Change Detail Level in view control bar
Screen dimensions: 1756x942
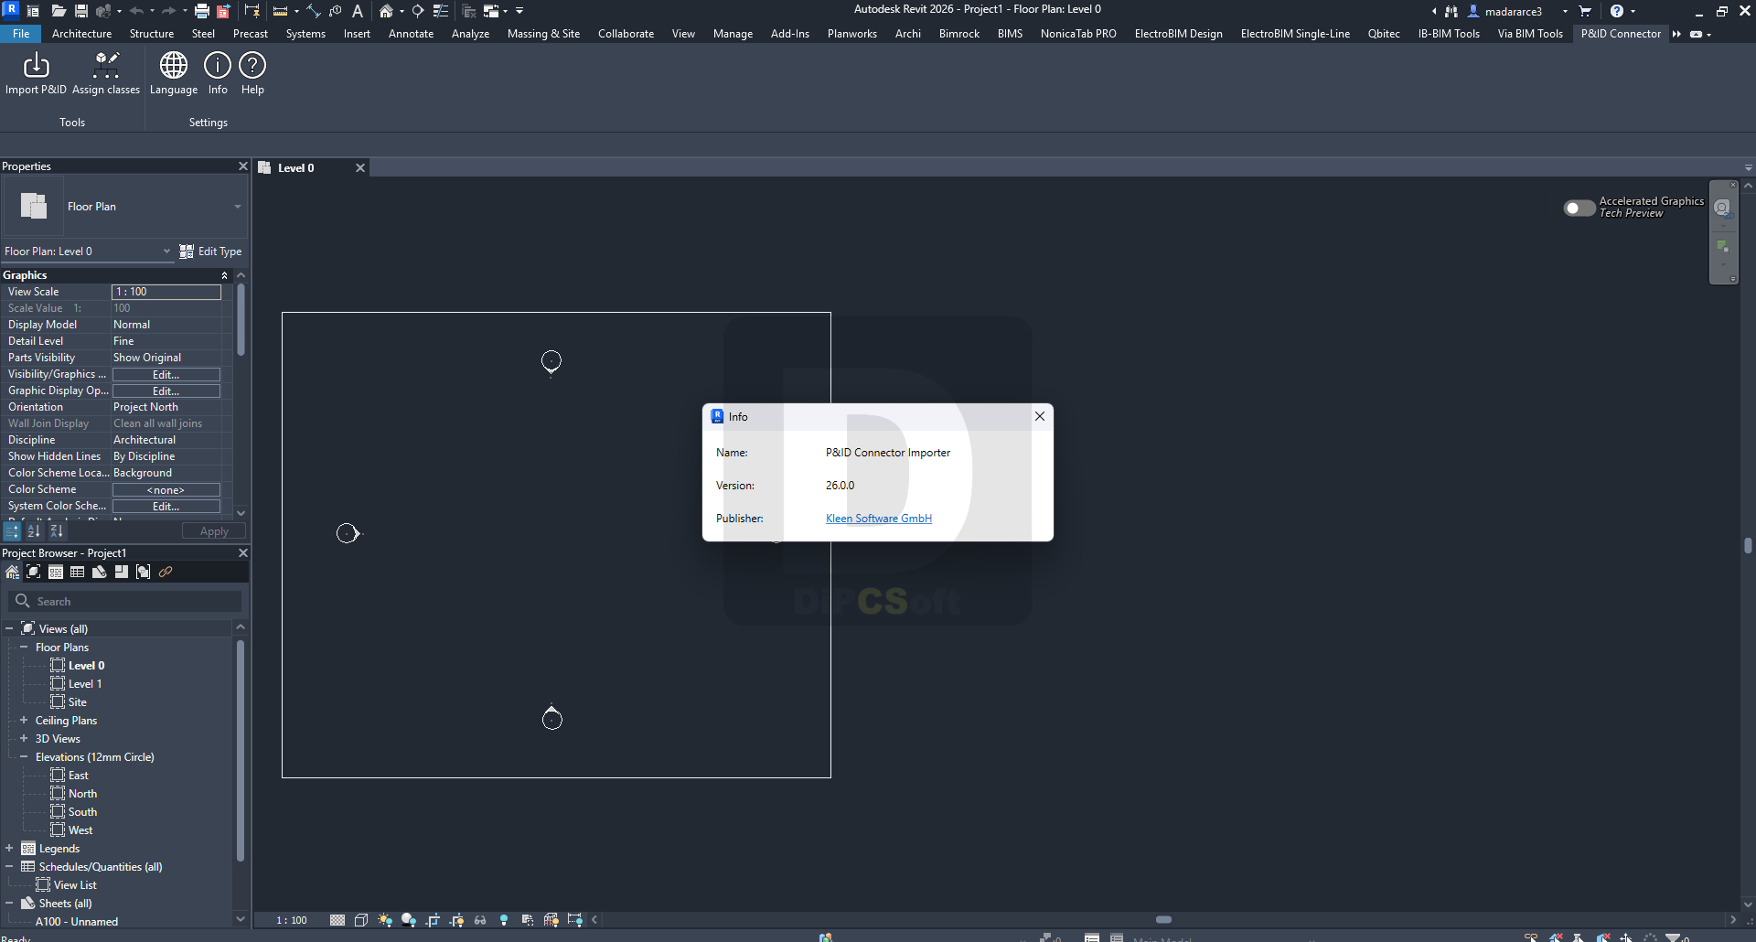(337, 920)
